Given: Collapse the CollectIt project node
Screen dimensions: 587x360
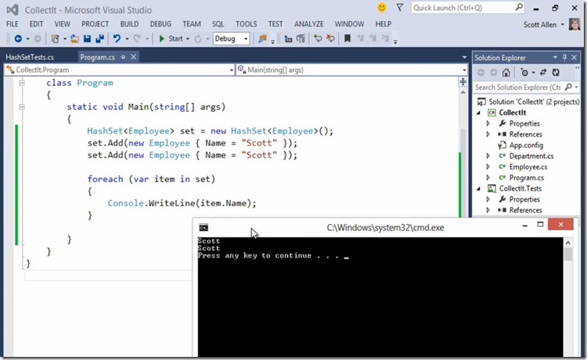Looking at the screenshot, I should tap(479, 112).
